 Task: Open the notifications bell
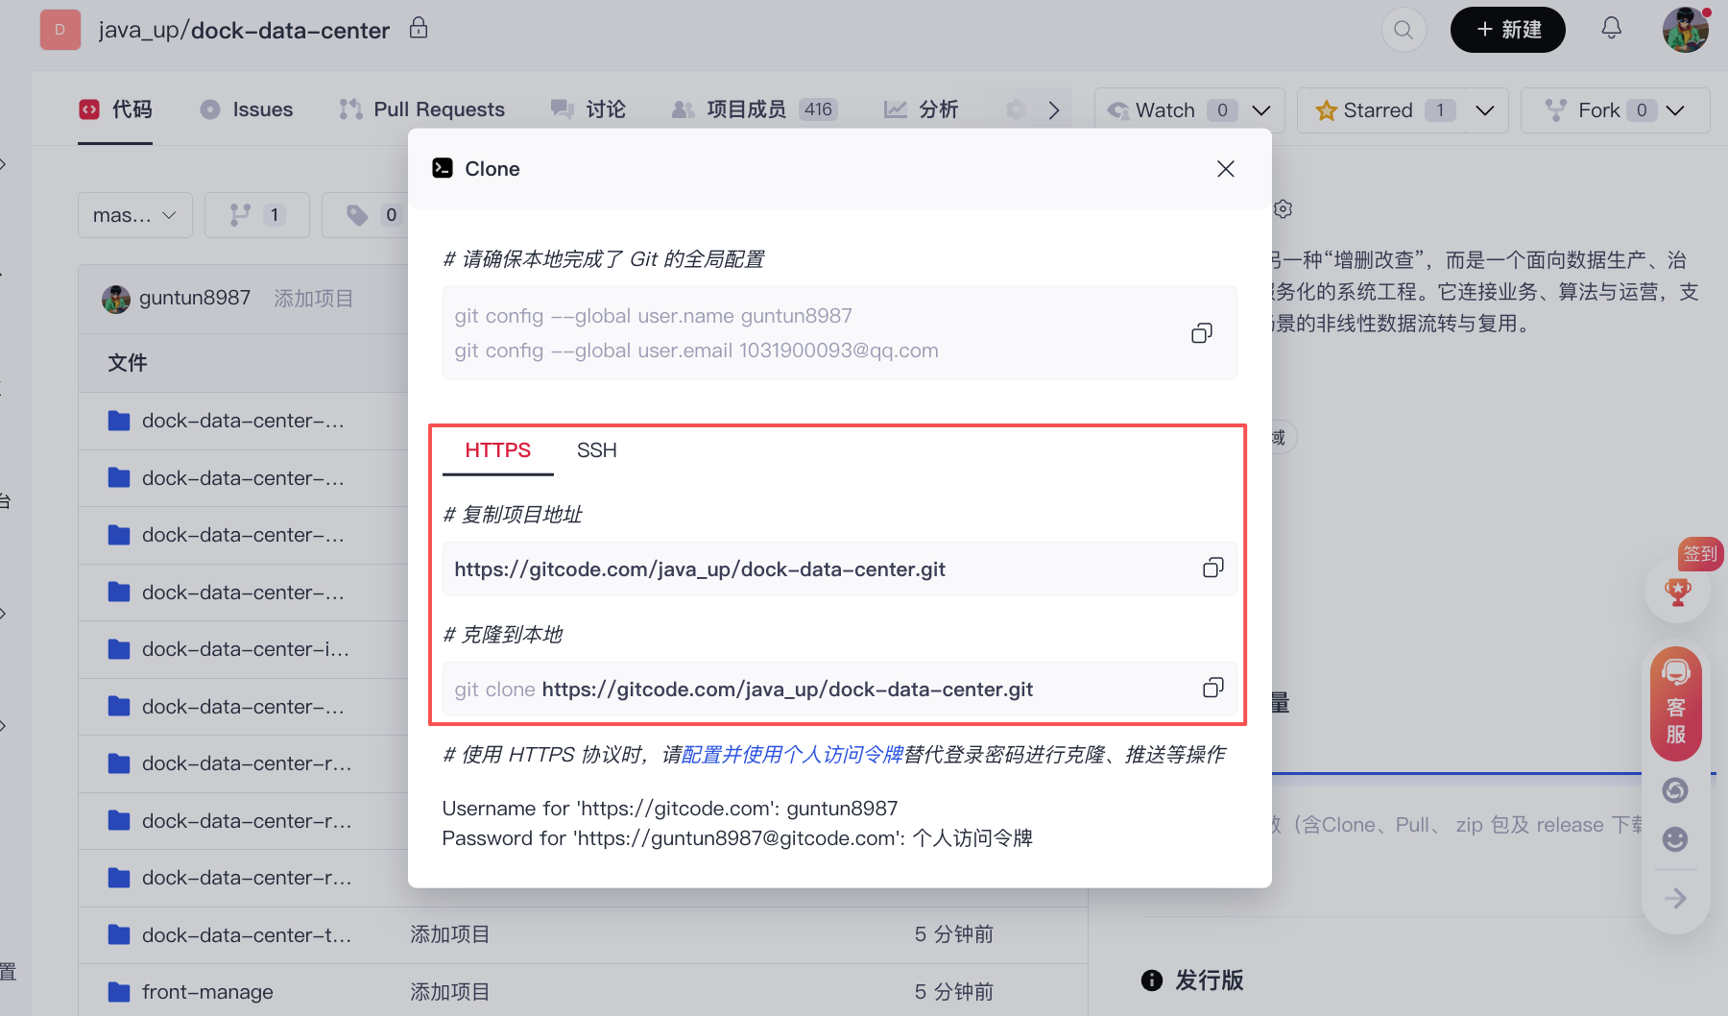point(1611,29)
